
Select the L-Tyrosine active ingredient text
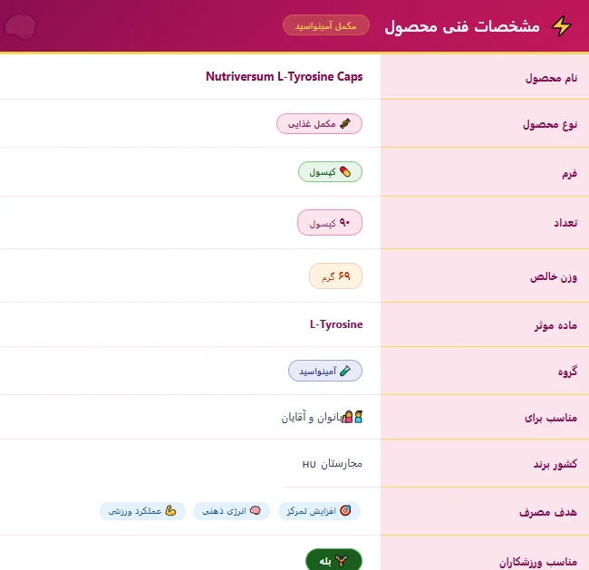click(x=336, y=324)
